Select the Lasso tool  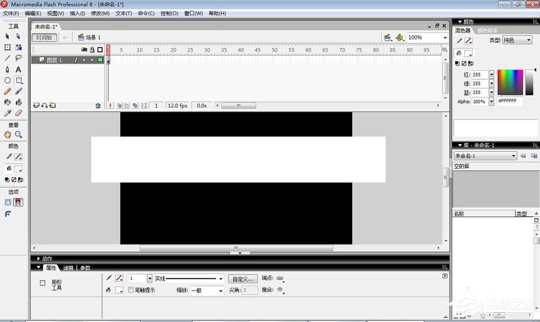(18, 58)
